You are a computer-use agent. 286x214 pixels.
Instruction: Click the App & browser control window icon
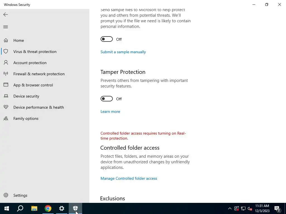[6, 85]
